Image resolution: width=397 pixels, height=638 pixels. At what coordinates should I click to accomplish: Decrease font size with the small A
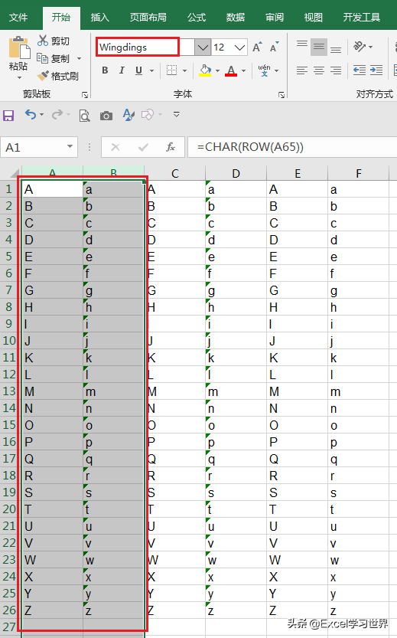(275, 47)
